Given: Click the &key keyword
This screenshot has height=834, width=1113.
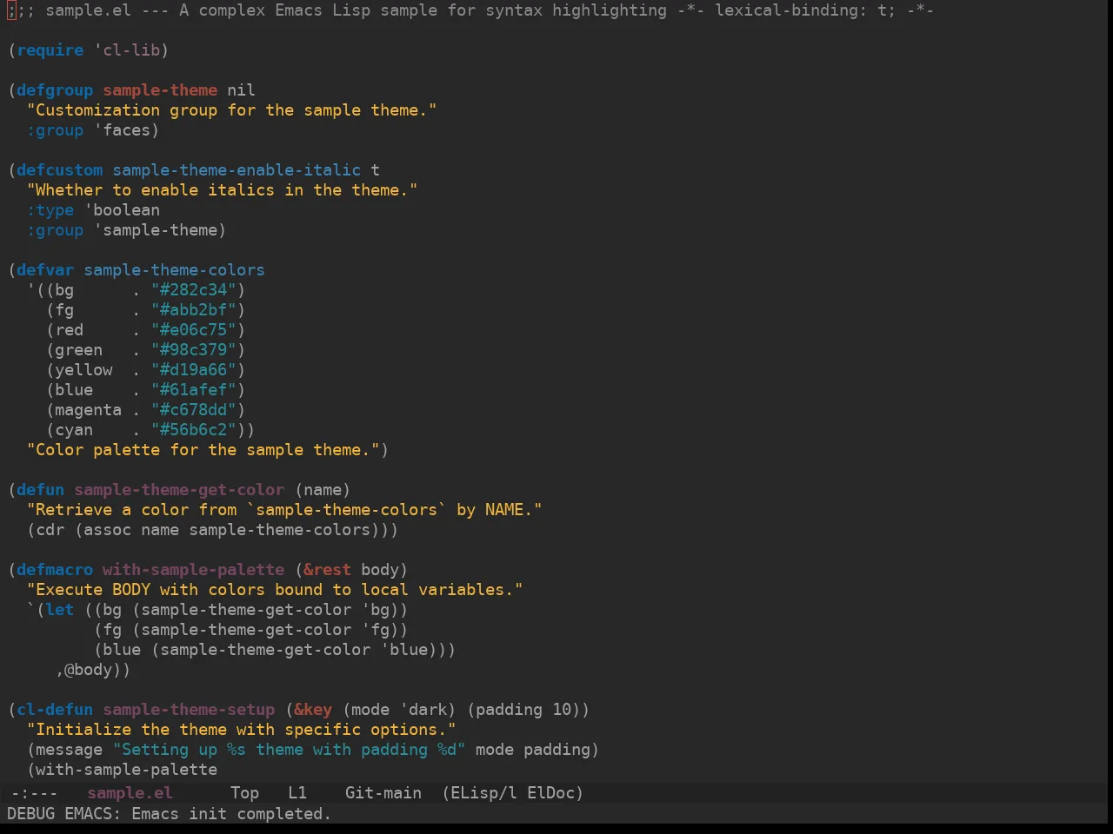Looking at the screenshot, I should pyautogui.click(x=313, y=709).
